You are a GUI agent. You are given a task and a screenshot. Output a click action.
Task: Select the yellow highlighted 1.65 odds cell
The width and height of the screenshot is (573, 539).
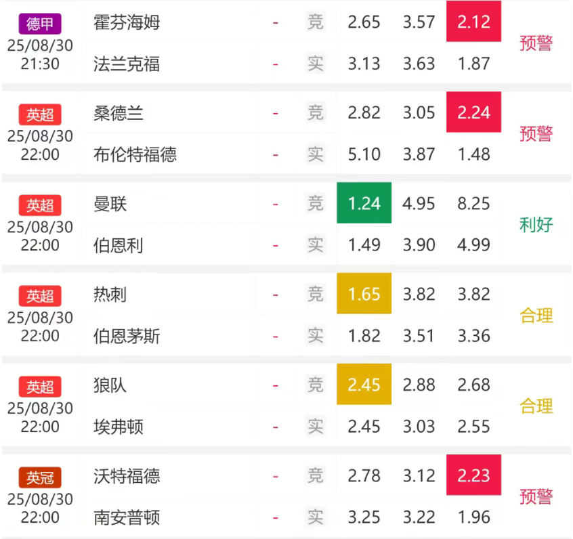(364, 294)
